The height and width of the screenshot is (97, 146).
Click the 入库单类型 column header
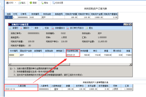pos(56,86)
